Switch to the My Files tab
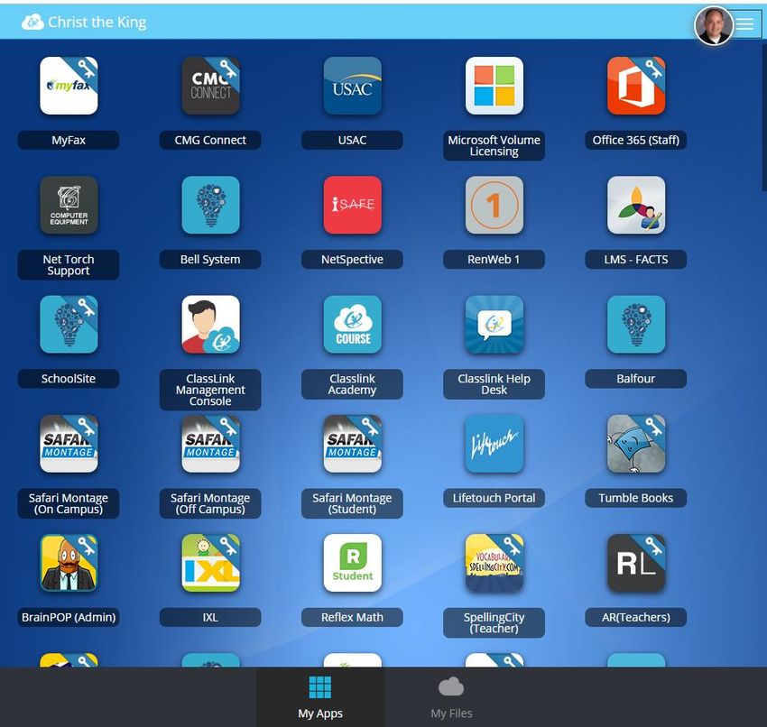Image resolution: width=767 pixels, height=727 pixels. point(451,697)
